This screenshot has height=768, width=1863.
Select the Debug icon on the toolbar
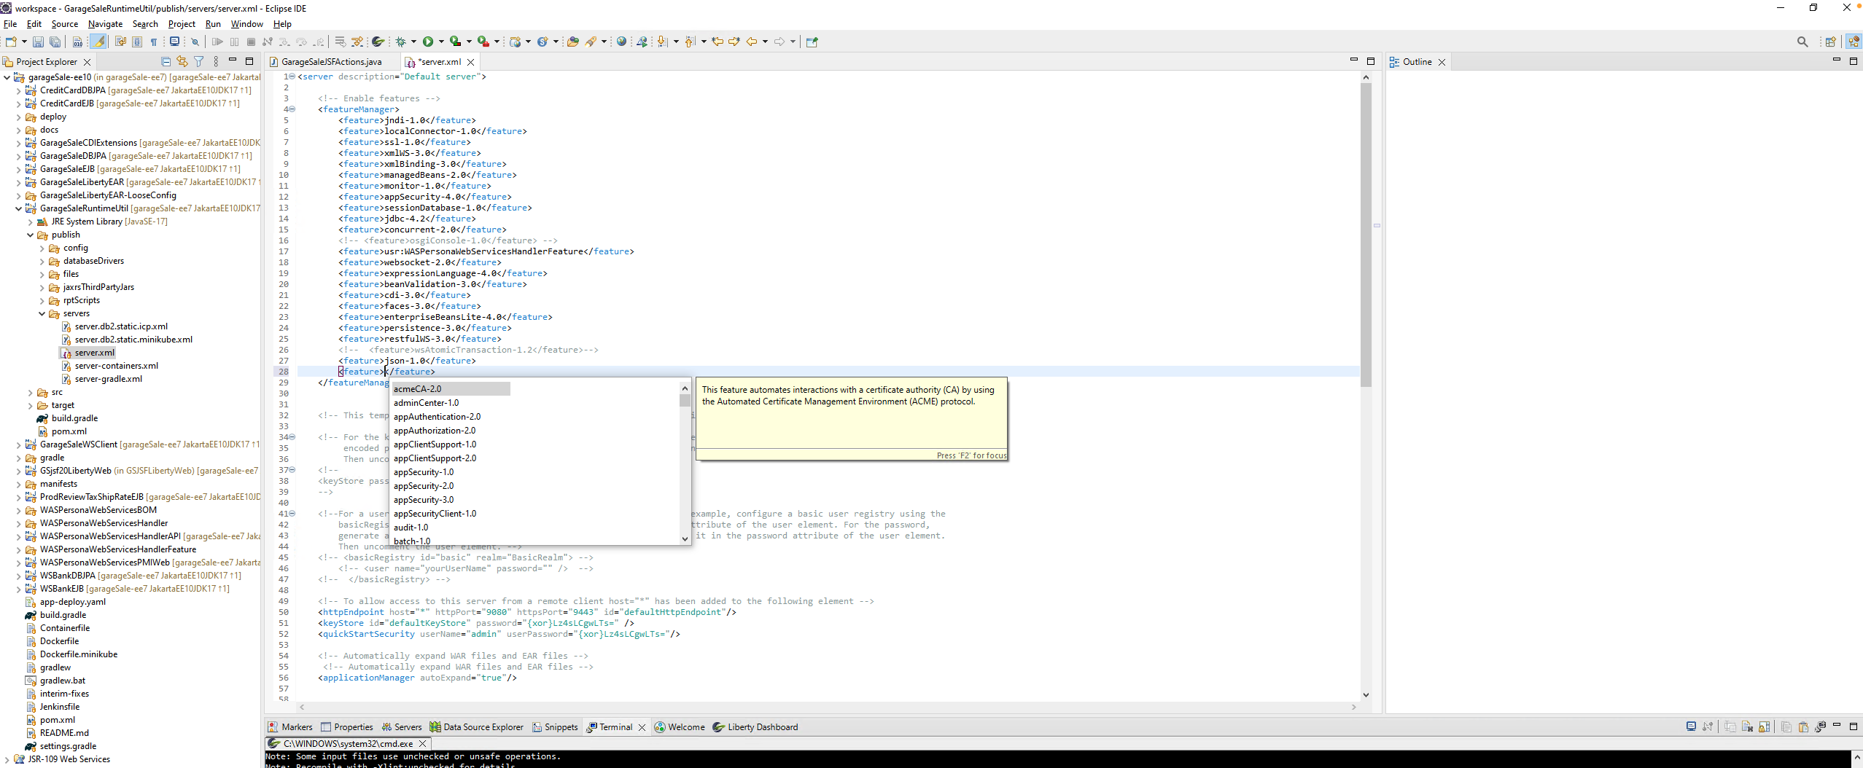(x=400, y=42)
